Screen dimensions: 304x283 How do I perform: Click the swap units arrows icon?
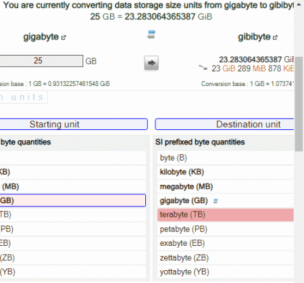coord(151,34)
